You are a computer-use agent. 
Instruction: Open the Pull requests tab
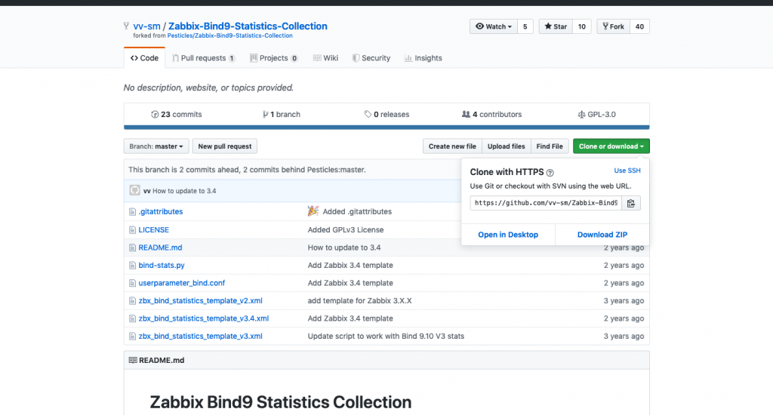click(x=203, y=58)
